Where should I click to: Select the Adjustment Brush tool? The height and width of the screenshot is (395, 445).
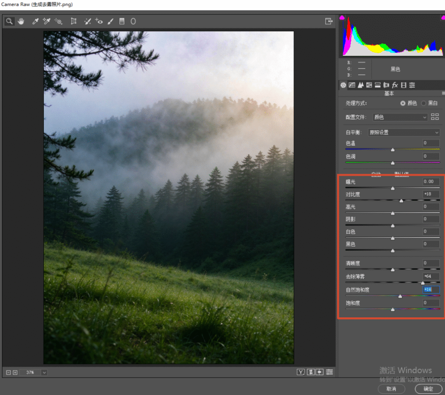pos(110,21)
